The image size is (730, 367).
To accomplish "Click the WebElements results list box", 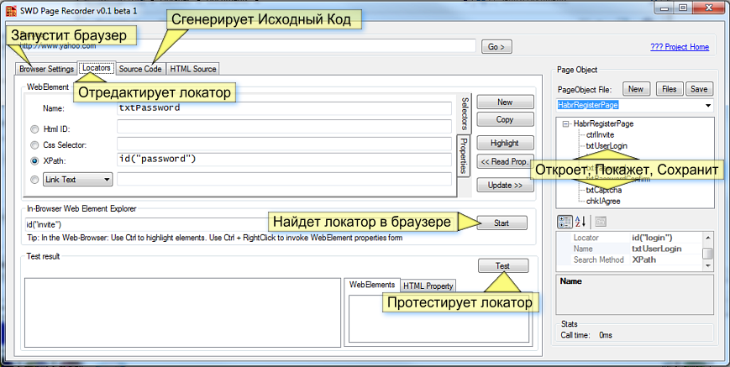I will point(439,319).
